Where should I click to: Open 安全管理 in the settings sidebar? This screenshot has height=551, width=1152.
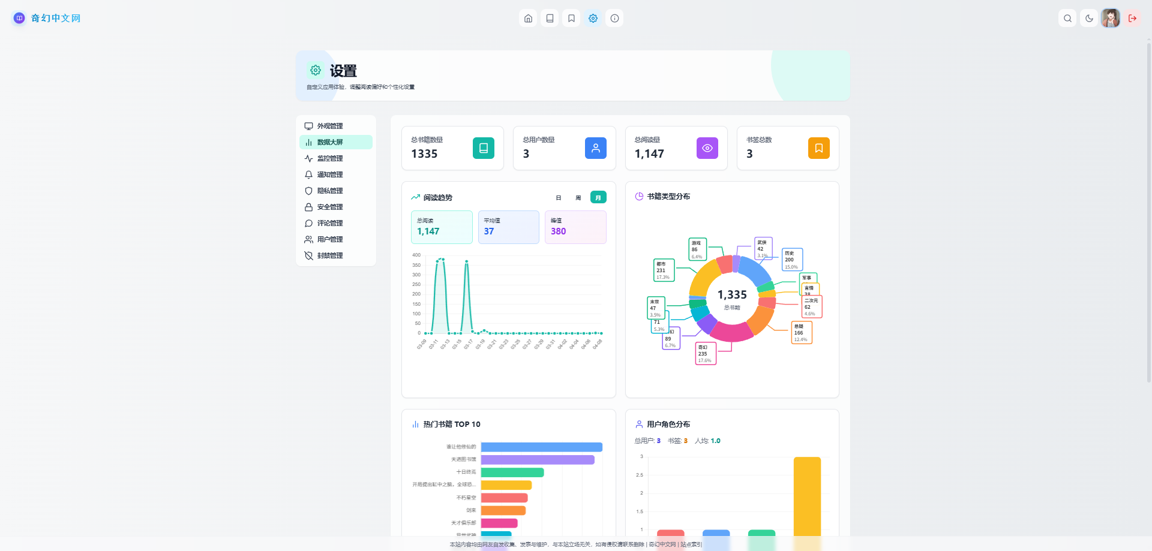coord(336,207)
